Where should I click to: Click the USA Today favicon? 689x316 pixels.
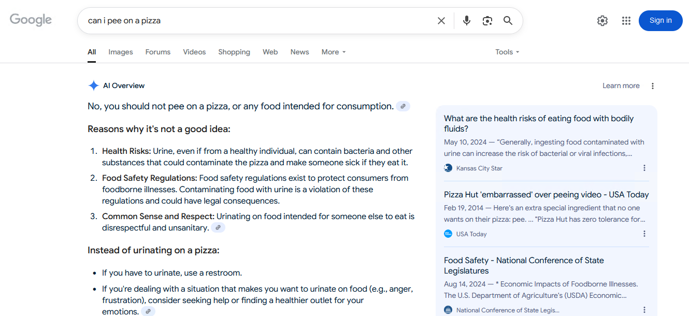[x=448, y=234]
